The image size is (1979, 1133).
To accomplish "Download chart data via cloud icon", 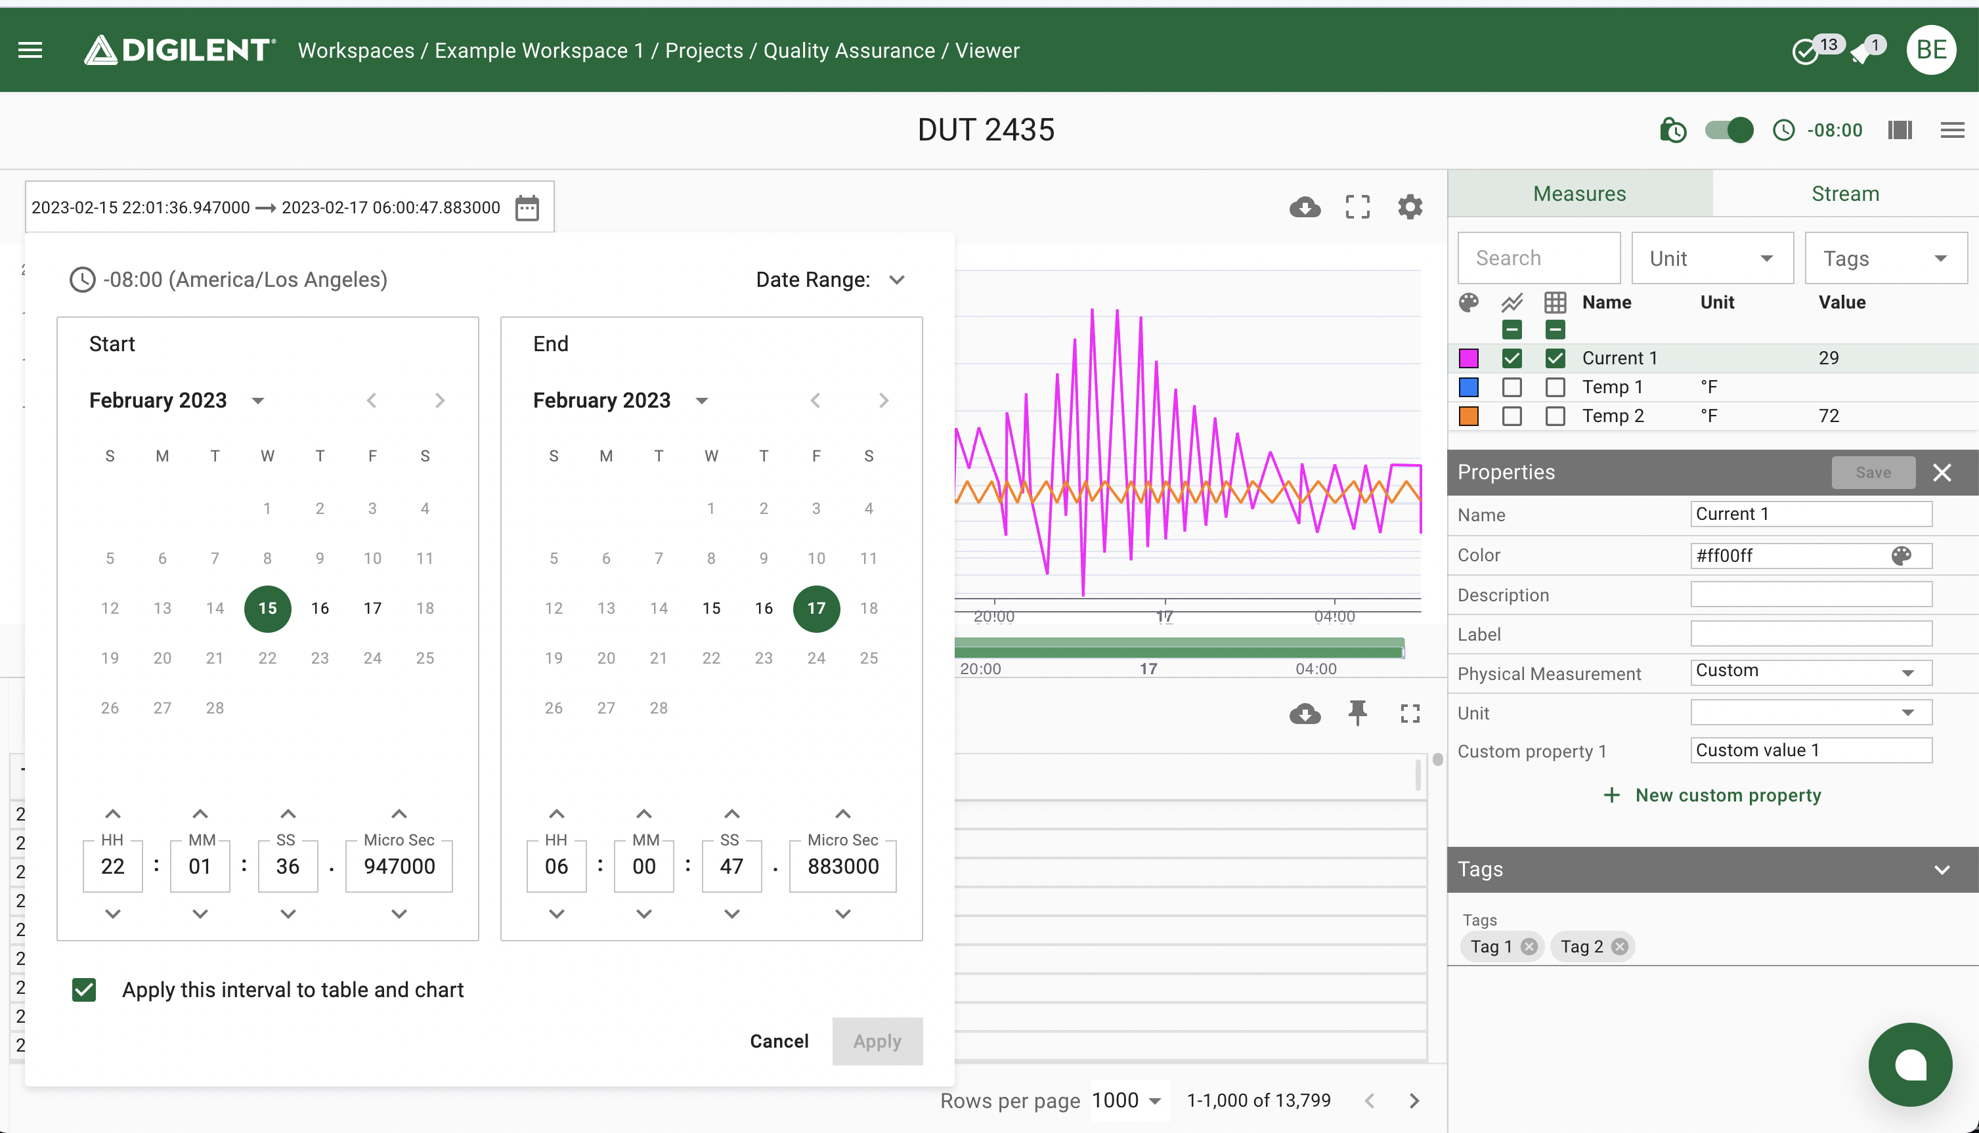I will (x=1305, y=207).
